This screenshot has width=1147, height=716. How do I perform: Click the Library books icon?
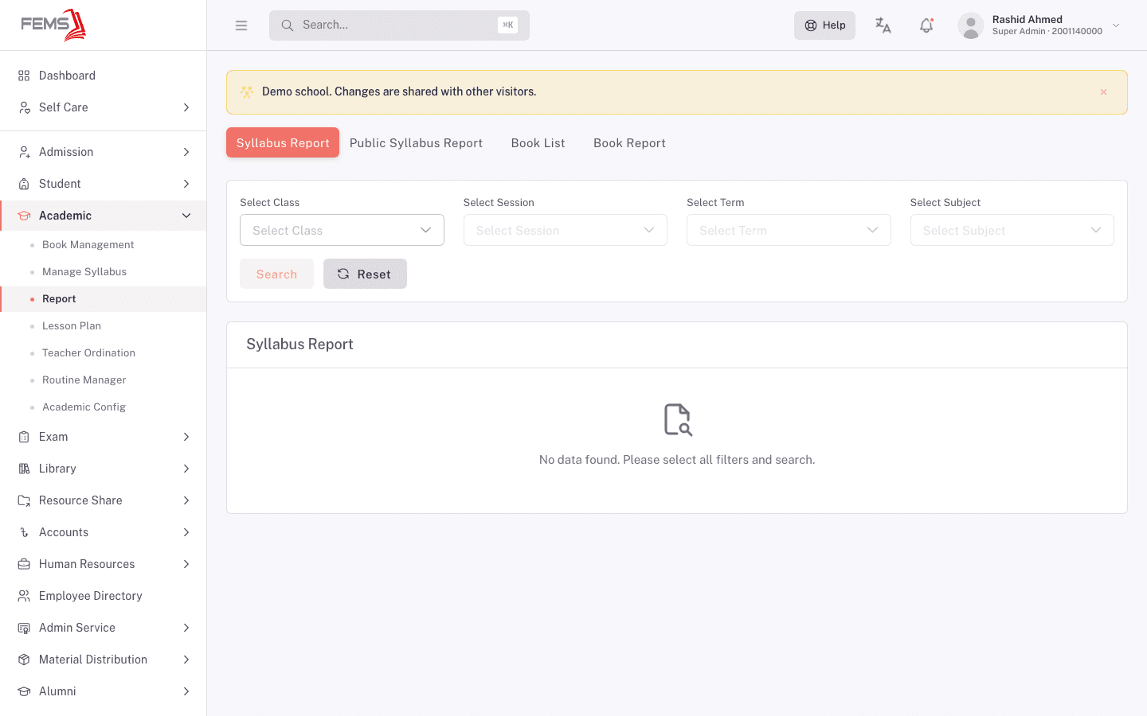click(x=24, y=469)
